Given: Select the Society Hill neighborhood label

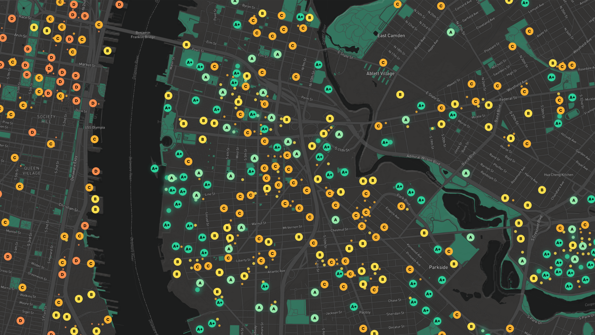Looking at the screenshot, I should [46, 119].
